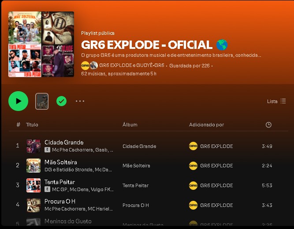Click GR6 avatar icon in Cidade Grande row
The height and width of the screenshot is (229, 294).
pos(193,146)
